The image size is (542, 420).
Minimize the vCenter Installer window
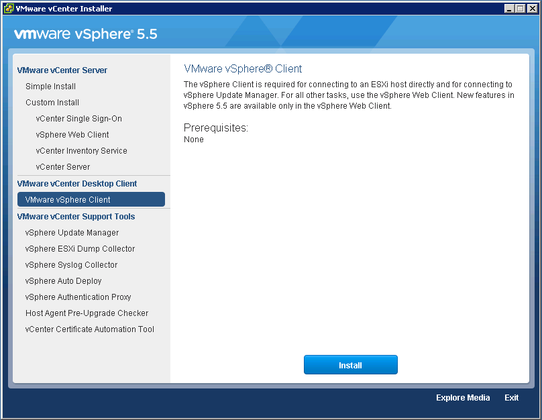tap(509, 9)
